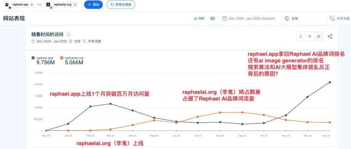Image resolution: width=351 pixels, height=149 pixels.
Task: Download the report as PDF
Action: [199, 18]
